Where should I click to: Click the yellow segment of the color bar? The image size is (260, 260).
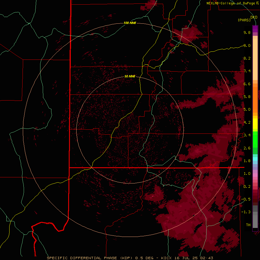point(255,124)
